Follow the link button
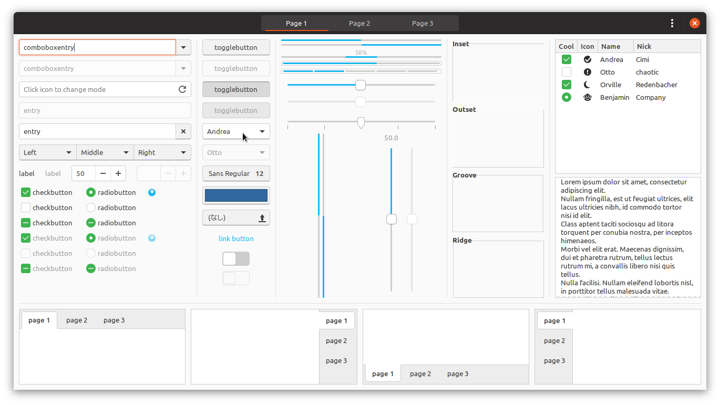720x405 pixels. coord(236,238)
